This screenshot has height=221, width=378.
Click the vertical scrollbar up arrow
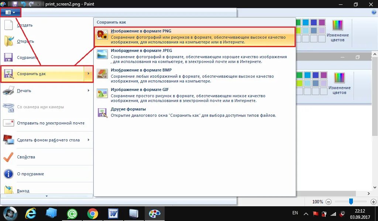pyautogui.click(x=375, y=55)
